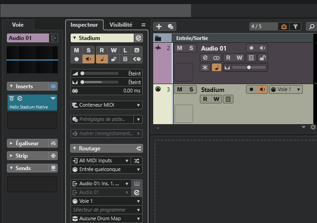317x223 pixels.
Task: Open Voie 1 dropdown on Stadium track
Action: tap(286, 90)
